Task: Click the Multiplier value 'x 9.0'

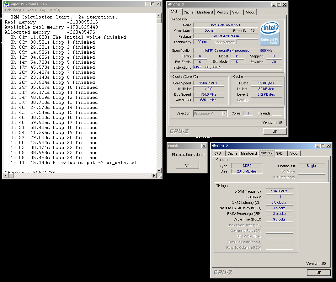Action: point(208,89)
